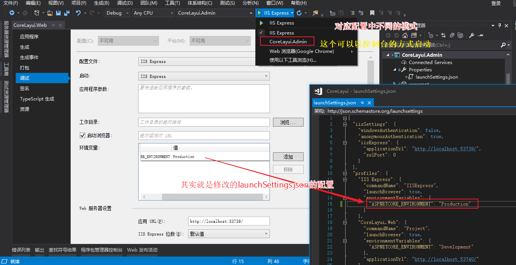Click the Open File folder icon
This screenshot has width=516, height=265.
[50, 13]
